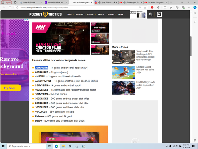
Task: Open Fruit Battlegrounds codes story link
Action: pos(145,85)
